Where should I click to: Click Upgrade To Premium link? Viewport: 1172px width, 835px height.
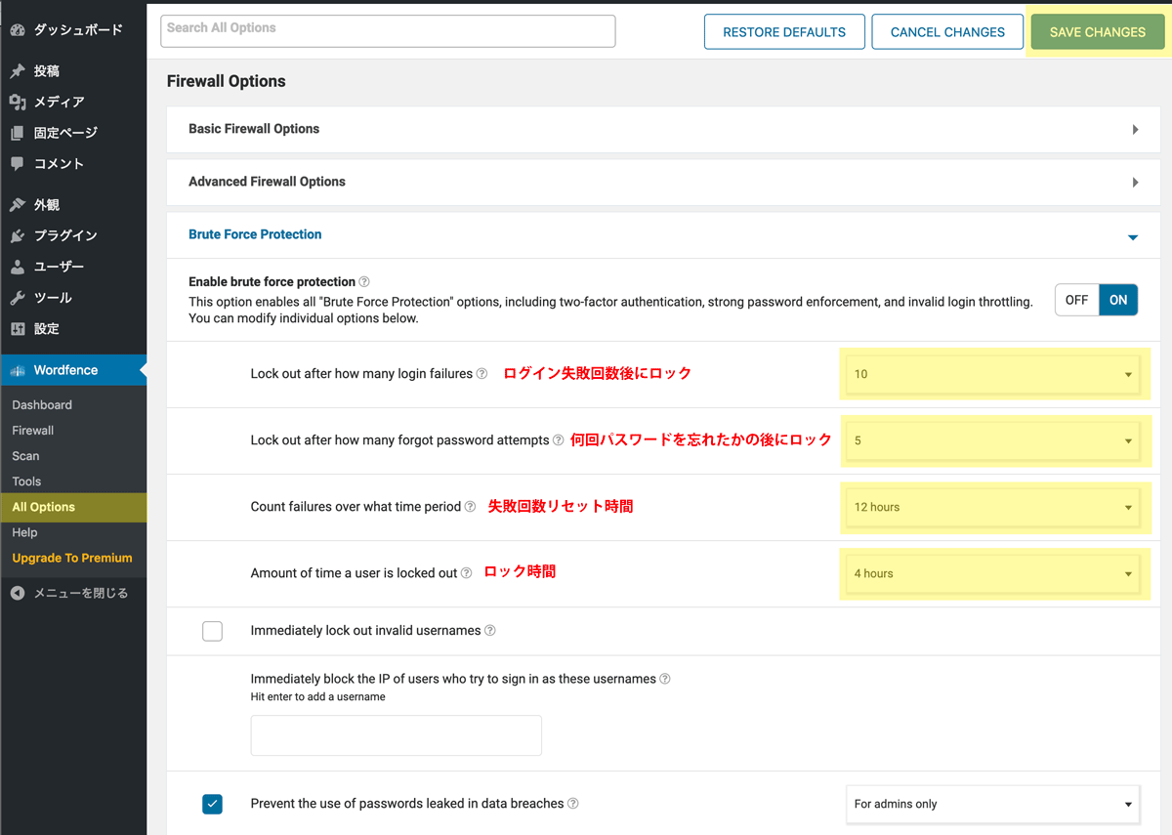pos(73,558)
